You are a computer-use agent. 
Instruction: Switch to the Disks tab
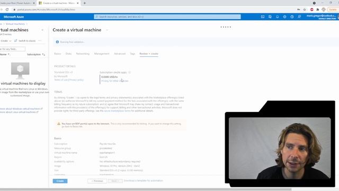(x=68, y=54)
